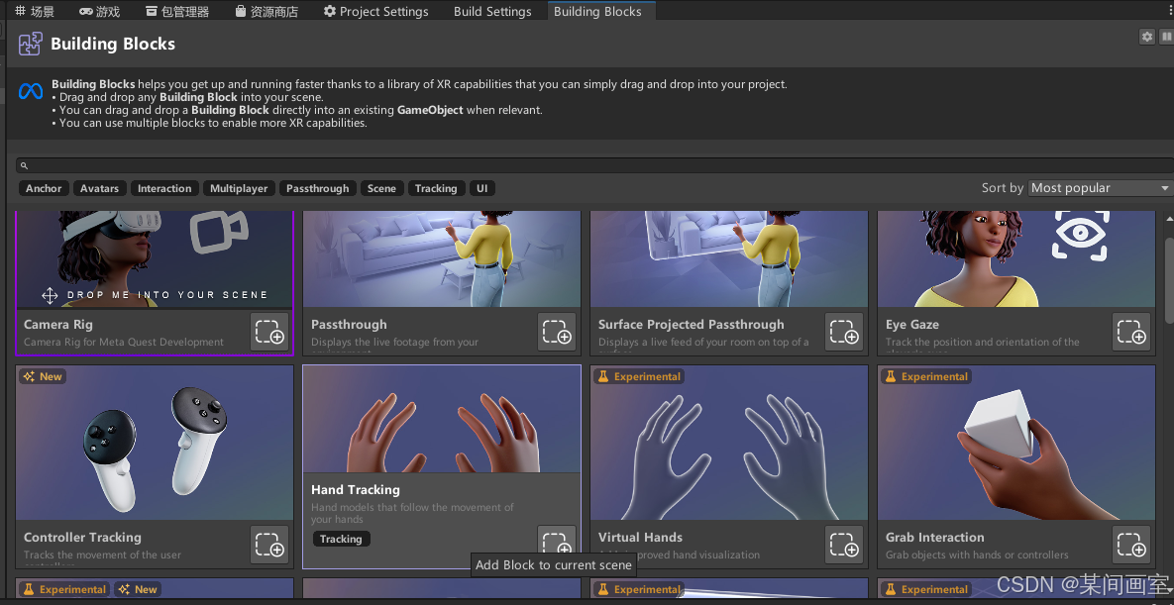Screen dimensions: 1174x605
Task: Click the Meta logo icon
Action: (x=31, y=92)
